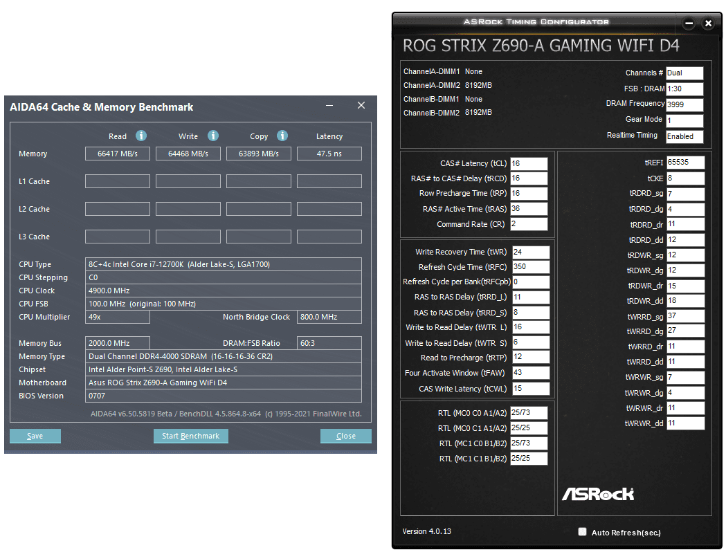Click the CPU Multiplier 49x field
726x552 pixels.
(x=118, y=317)
